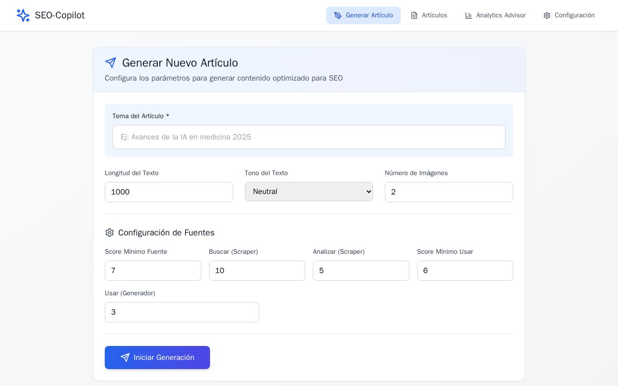Click the 'Tono del Texto' label
This screenshot has height=386, width=618.
click(267, 173)
